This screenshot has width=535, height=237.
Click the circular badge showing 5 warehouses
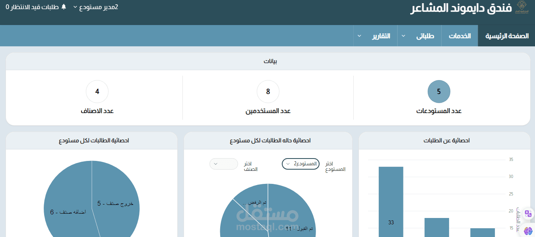pos(438,91)
